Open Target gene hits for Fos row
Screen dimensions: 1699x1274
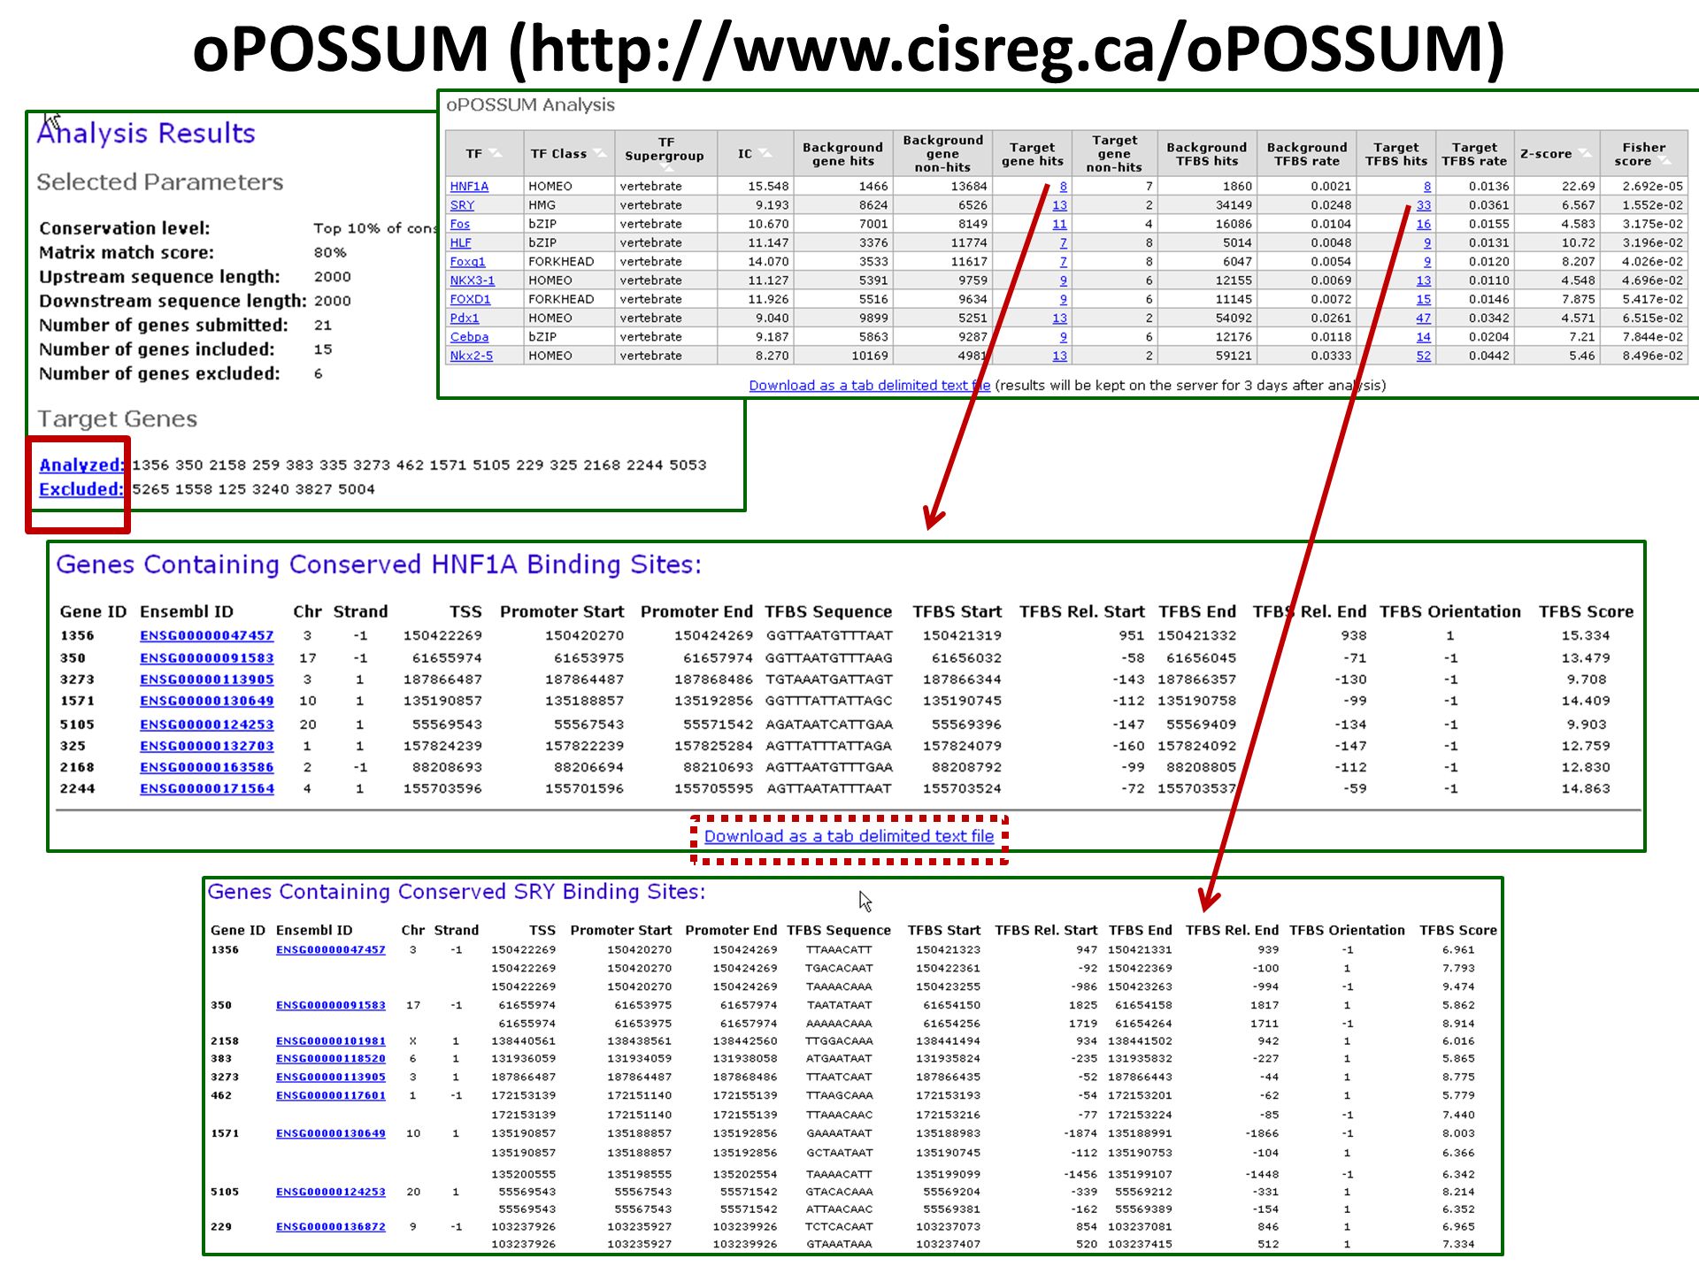coord(1059,224)
